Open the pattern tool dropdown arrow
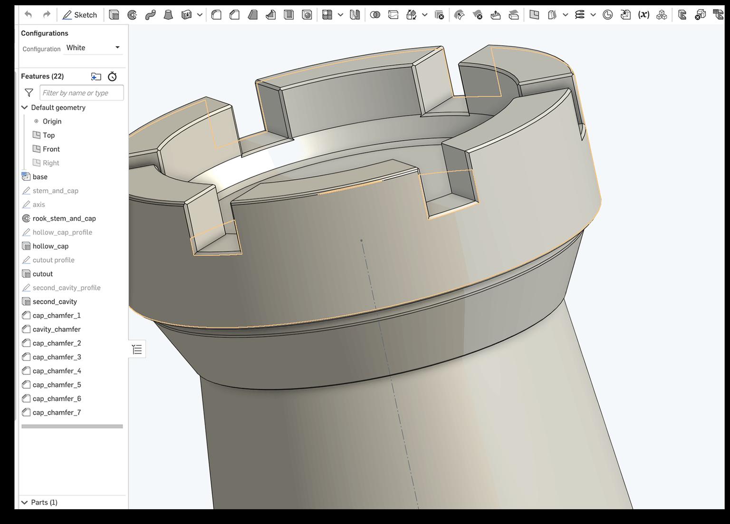This screenshot has height=524, width=730. tap(340, 15)
